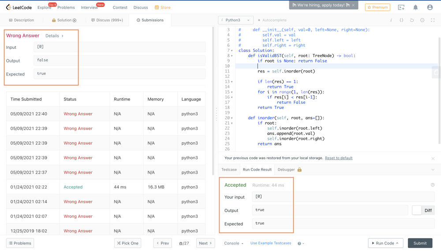This screenshot has width=441, height=251.
Task: Open the Debugger tab
Action: tap(286, 169)
